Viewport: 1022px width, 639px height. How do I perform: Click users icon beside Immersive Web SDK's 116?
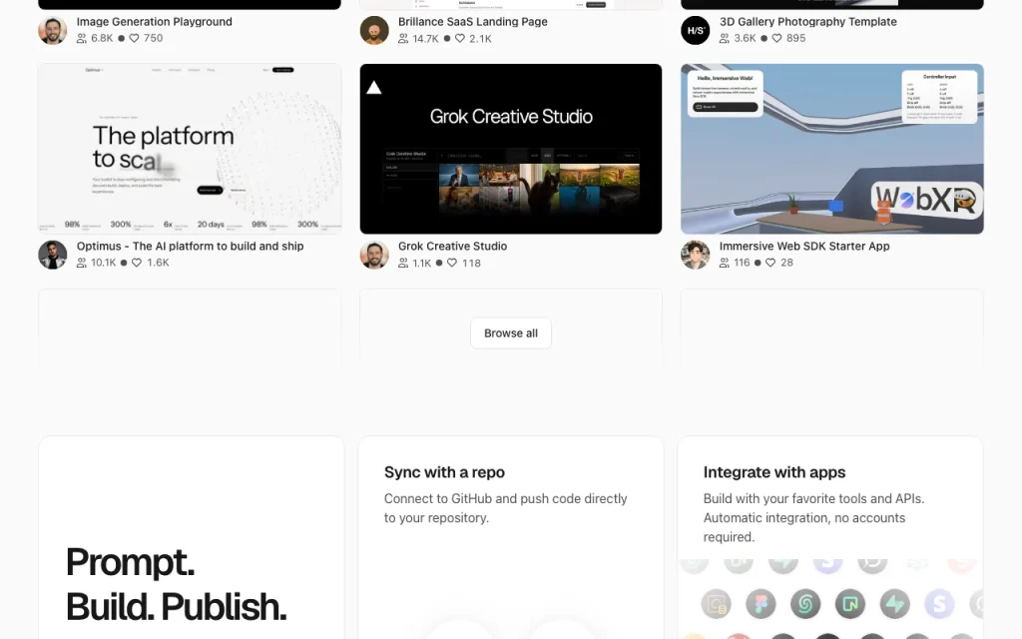pos(725,263)
